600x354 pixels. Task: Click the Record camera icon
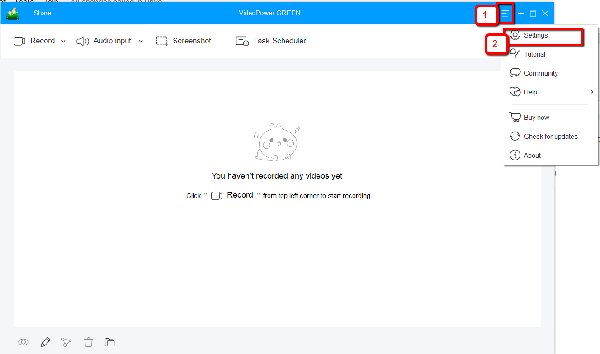pyautogui.click(x=19, y=41)
